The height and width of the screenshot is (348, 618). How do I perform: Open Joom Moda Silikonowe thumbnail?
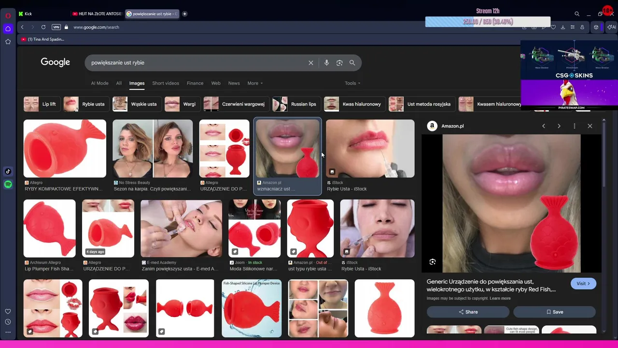[x=254, y=229]
